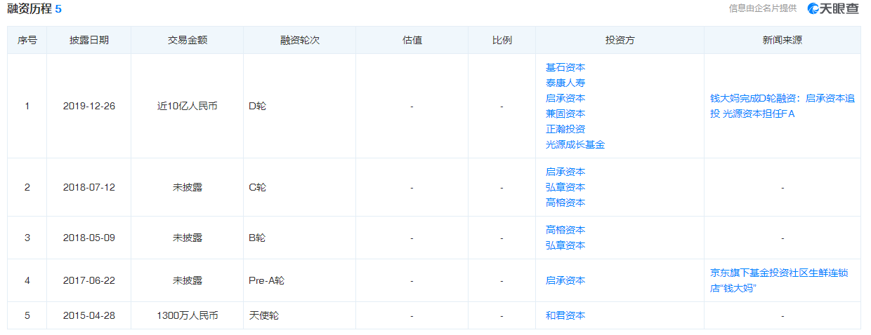Click the 天眼查 logo
This screenshot has height=335, width=871.
tap(833, 8)
